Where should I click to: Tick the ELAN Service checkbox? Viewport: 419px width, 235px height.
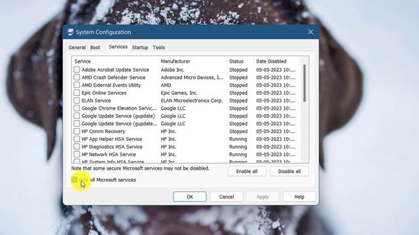(77, 101)
